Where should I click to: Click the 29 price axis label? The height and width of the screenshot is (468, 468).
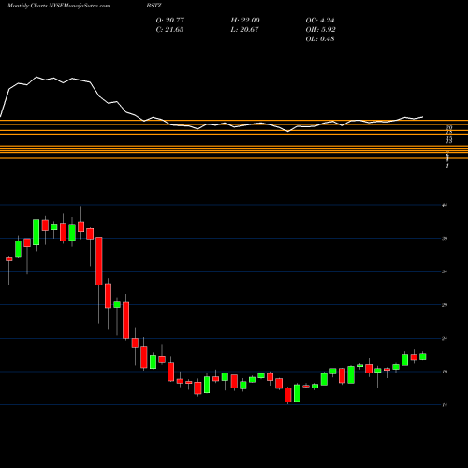click(x=445, y=305)
